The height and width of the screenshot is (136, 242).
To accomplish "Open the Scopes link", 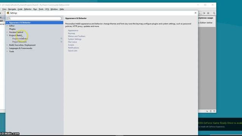I will click(71, 45).
